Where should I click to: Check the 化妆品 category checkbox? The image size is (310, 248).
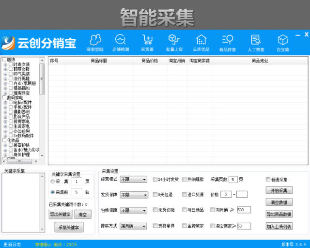(x=4, y=140)
